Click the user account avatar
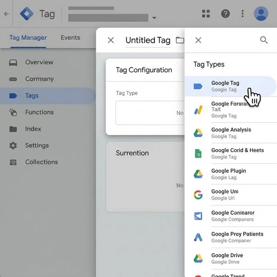This screenshot has height=277, width=277. point(261,14)
